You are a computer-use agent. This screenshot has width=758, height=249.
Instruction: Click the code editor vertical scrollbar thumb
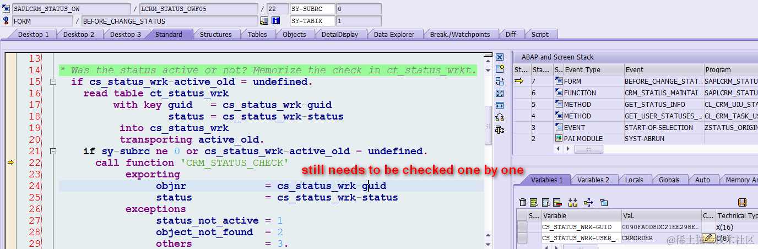(x=488, y=126)
